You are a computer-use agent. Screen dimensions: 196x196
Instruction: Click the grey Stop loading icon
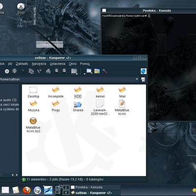pyautogui.click(x=15, y=71)
